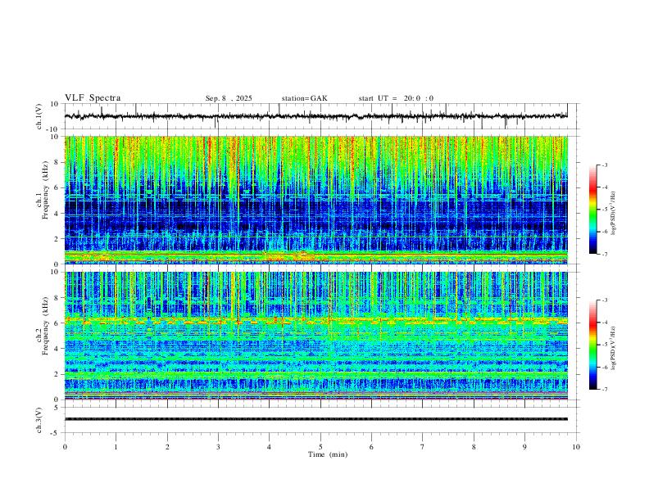Select the date text "Sep. 8 , 2025"
The image size is (649, 501).
(229, 98)
